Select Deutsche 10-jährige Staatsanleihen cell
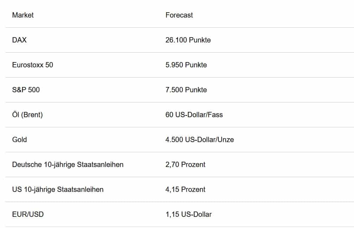 tap(67, 165)
